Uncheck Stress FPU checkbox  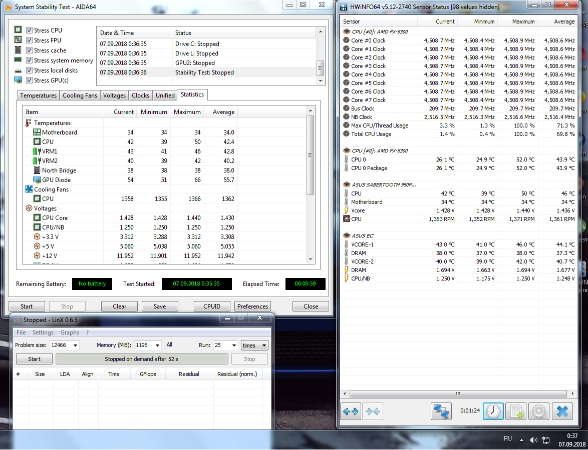(29, 40)
